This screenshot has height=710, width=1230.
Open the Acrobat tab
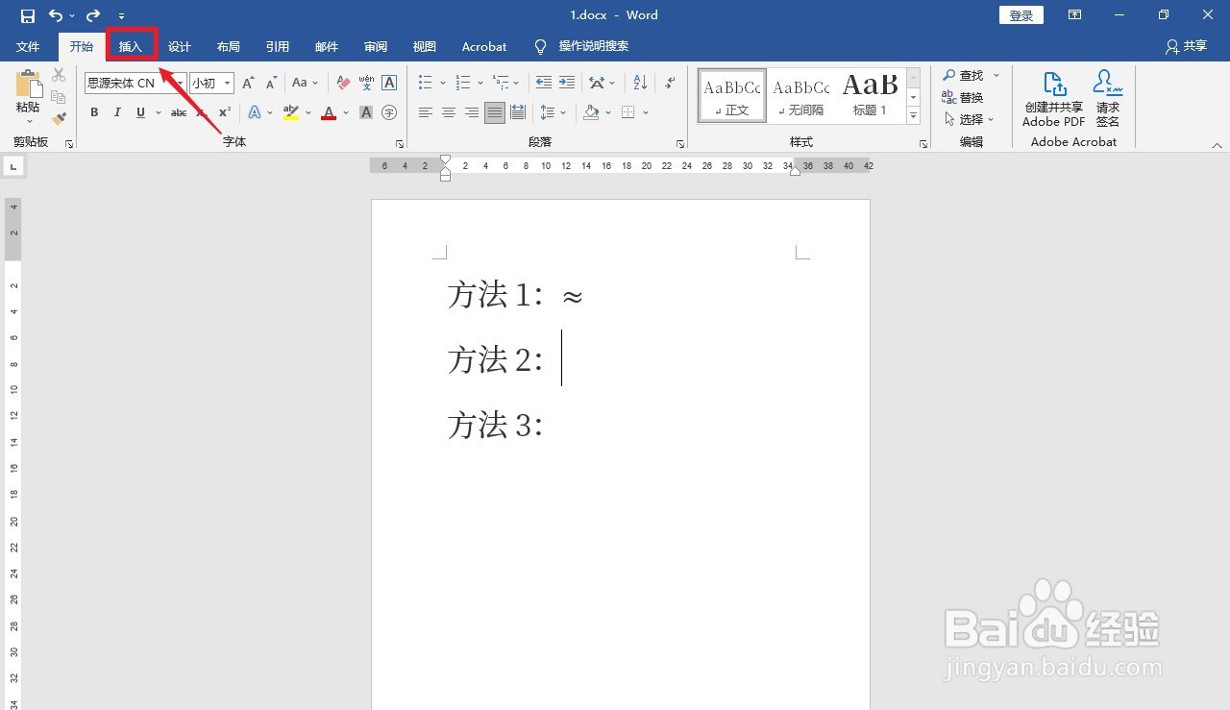pyautogui.click(x=484, y=46)
